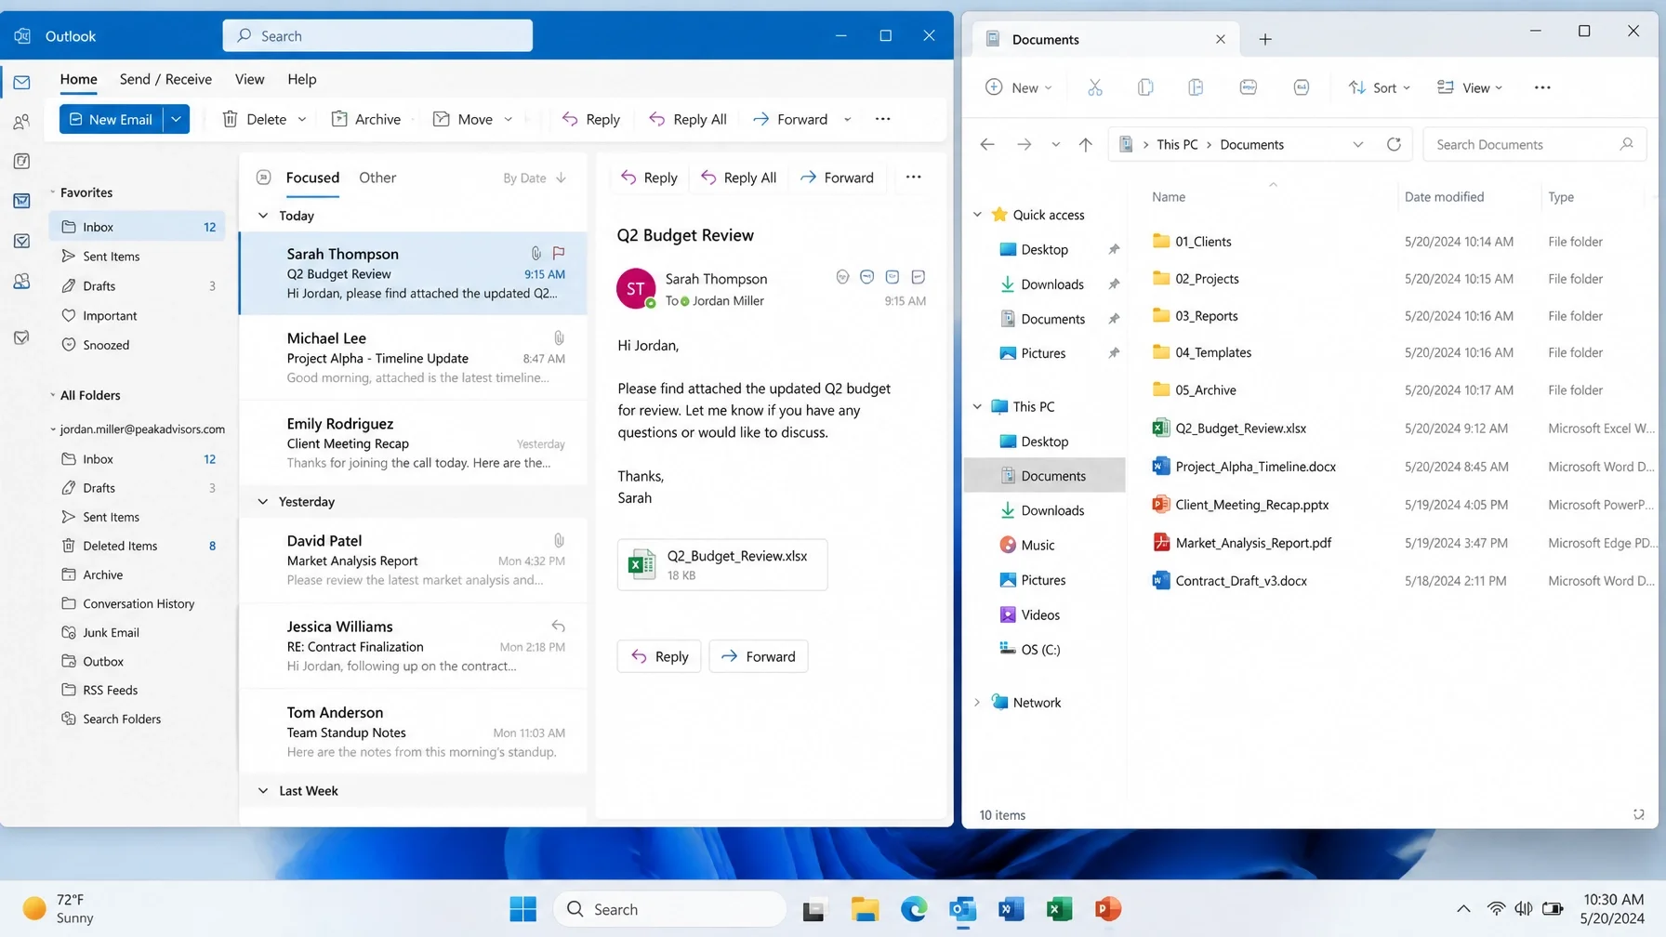
Task: Click the Excel file icon of the email attachment
Action: pyautogui.click(x=641, y=564)
